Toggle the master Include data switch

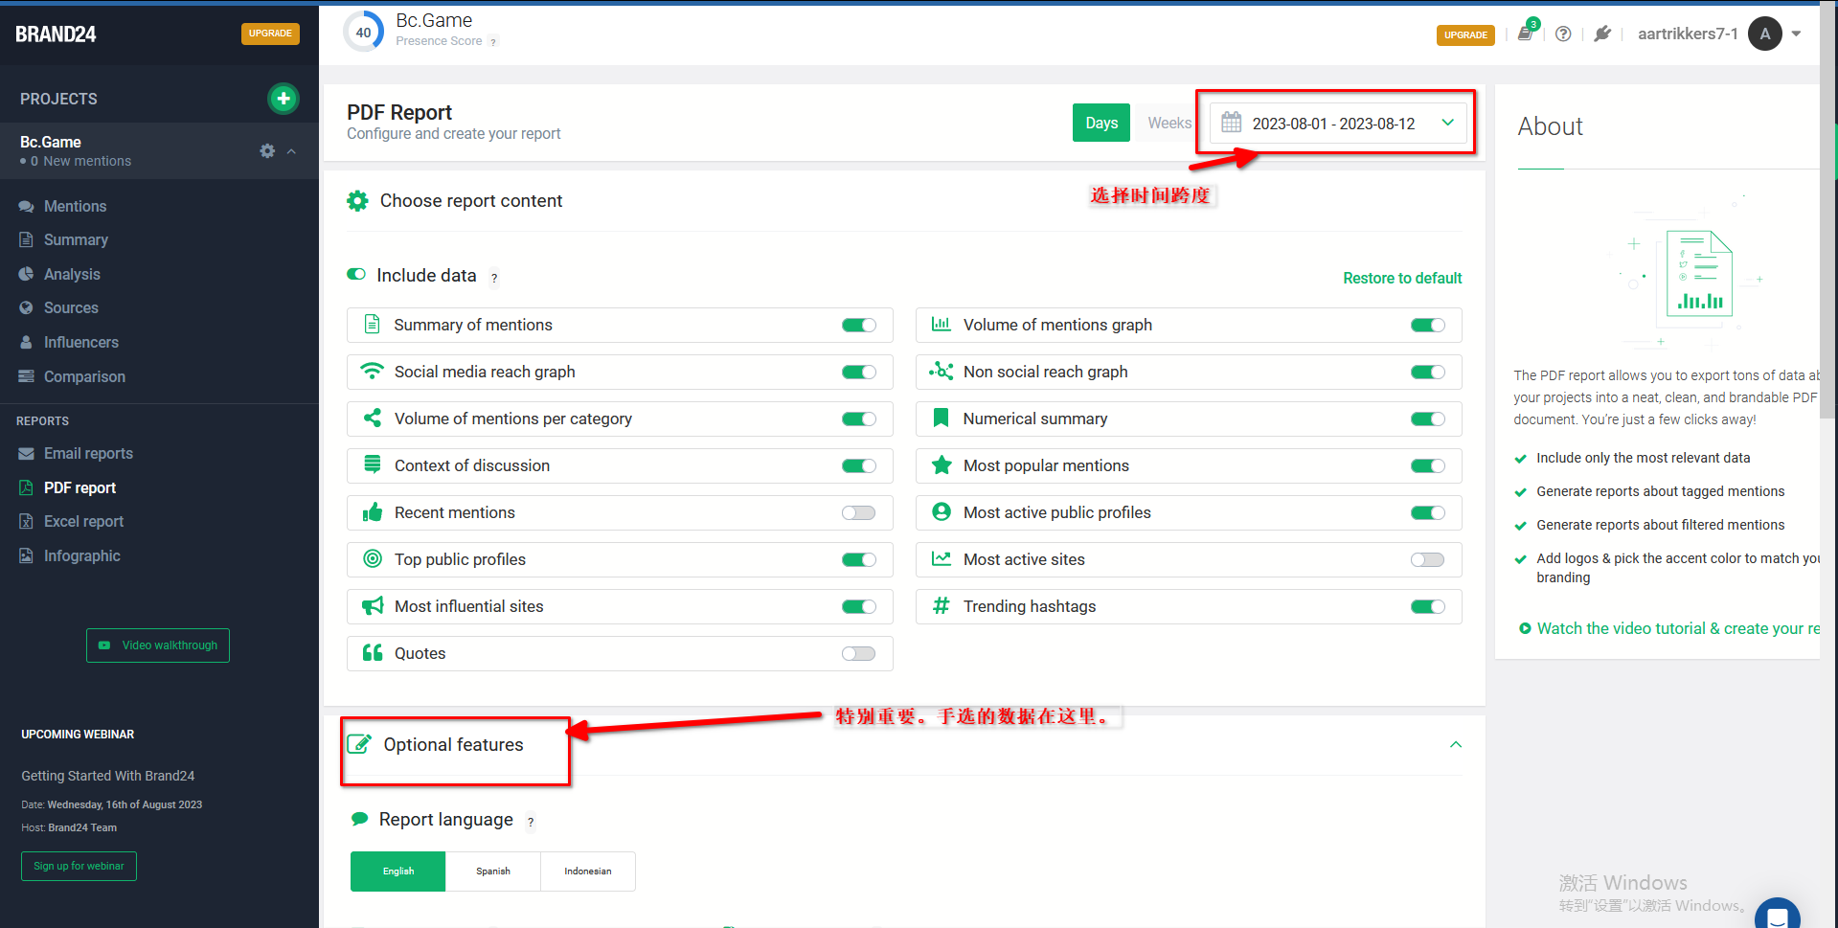coord(356,274)
